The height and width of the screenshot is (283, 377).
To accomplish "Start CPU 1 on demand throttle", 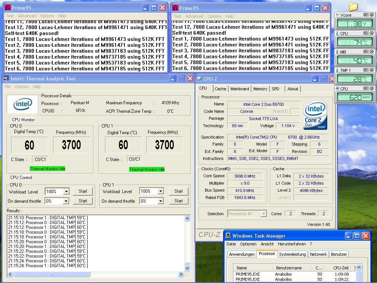I will pos(179,201).
